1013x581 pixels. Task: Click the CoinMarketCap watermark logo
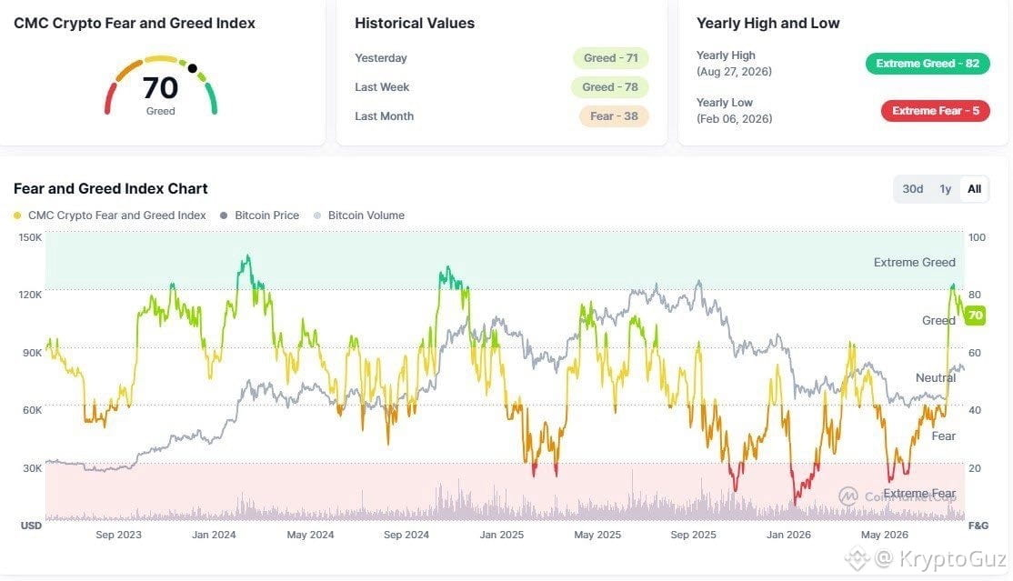pos(848,496)
